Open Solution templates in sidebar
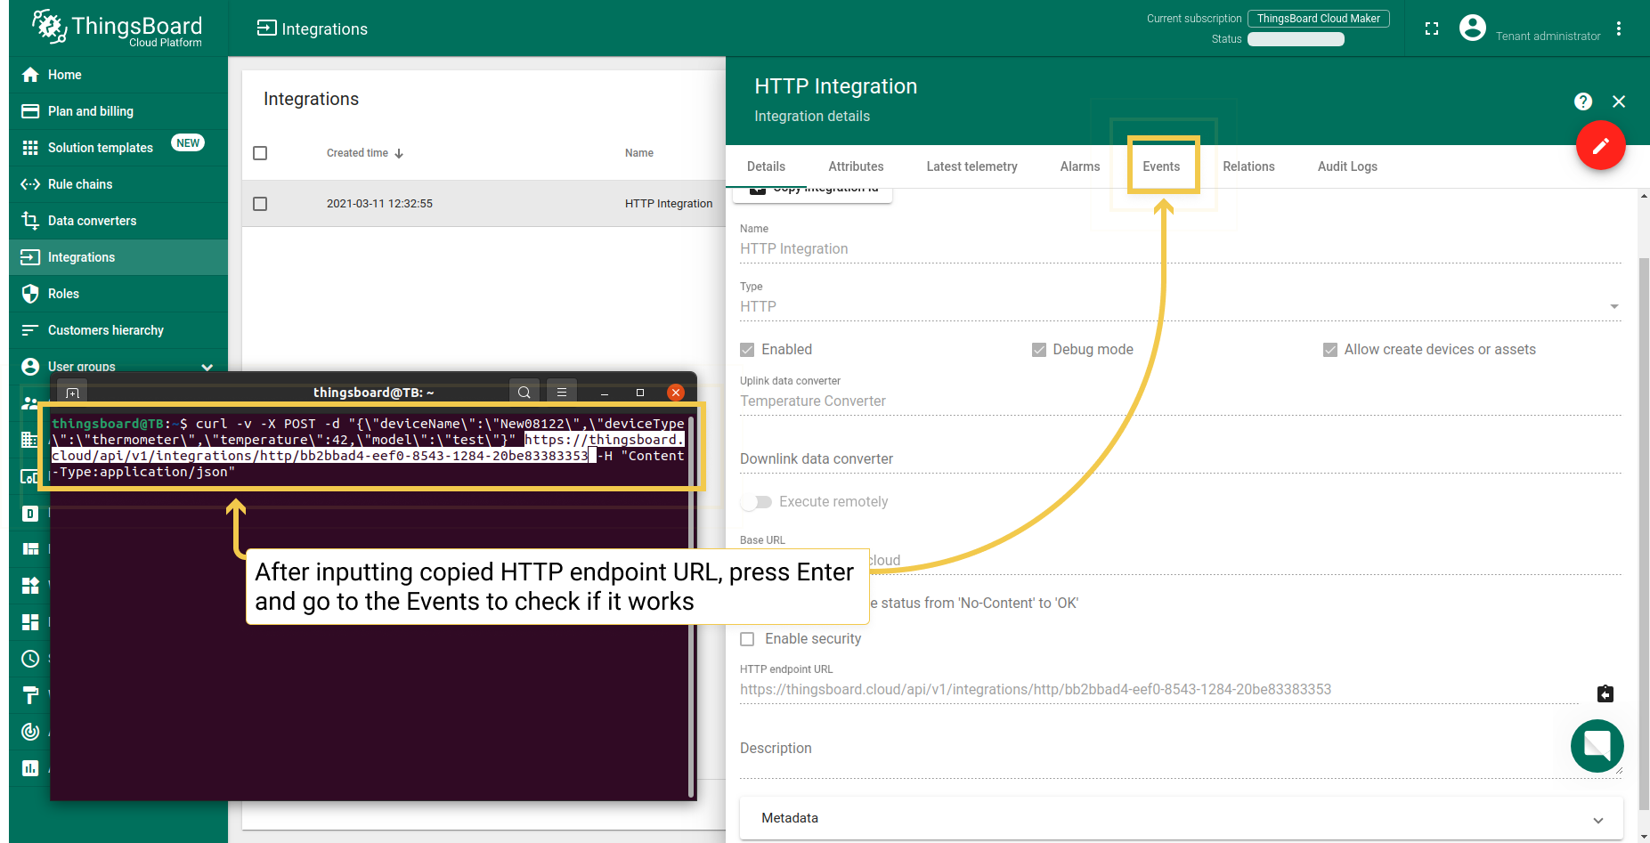Viewport: 1650px width, 843px height. click(x=118, y=148)
